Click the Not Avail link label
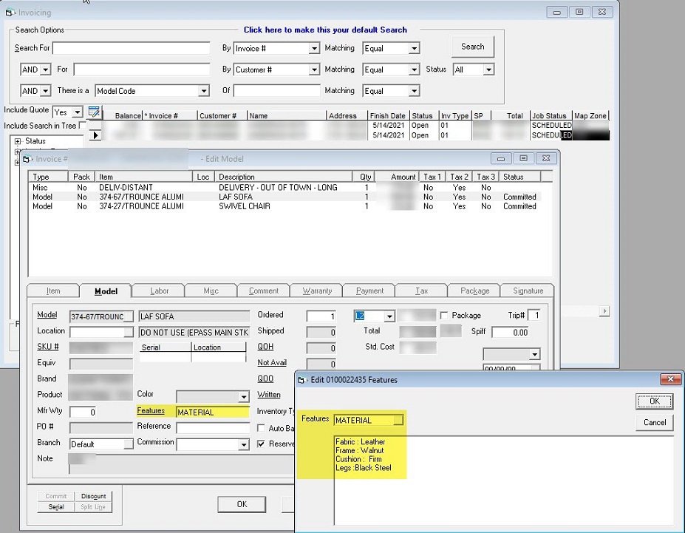 [272, 363]
